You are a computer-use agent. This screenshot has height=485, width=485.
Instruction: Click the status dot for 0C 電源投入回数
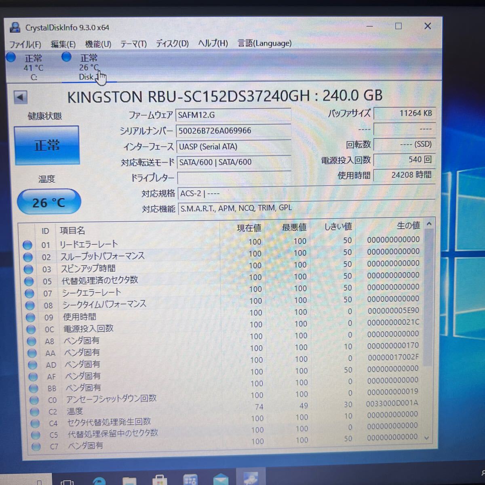pos(31,329)
